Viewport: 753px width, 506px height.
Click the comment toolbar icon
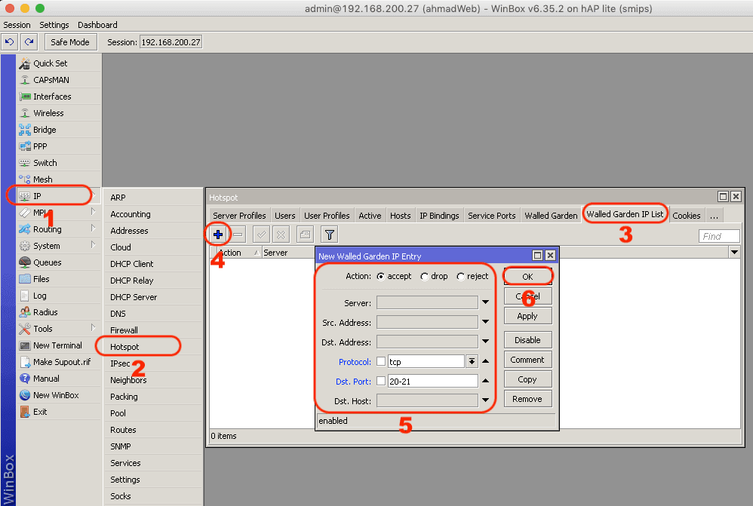coord(305,235)
